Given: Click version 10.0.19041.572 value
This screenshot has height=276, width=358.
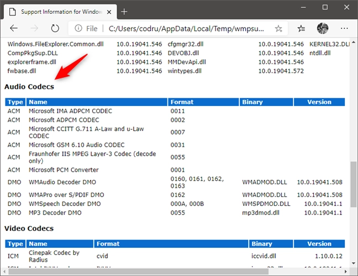Looking at the screenshot, I should [281, 71].
